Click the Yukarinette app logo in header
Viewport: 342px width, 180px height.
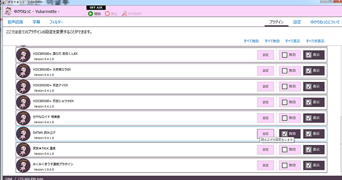click(x=8, y=11)
